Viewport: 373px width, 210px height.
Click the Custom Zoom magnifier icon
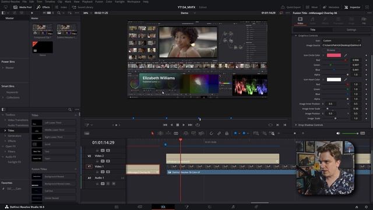[x=272, y=134]
